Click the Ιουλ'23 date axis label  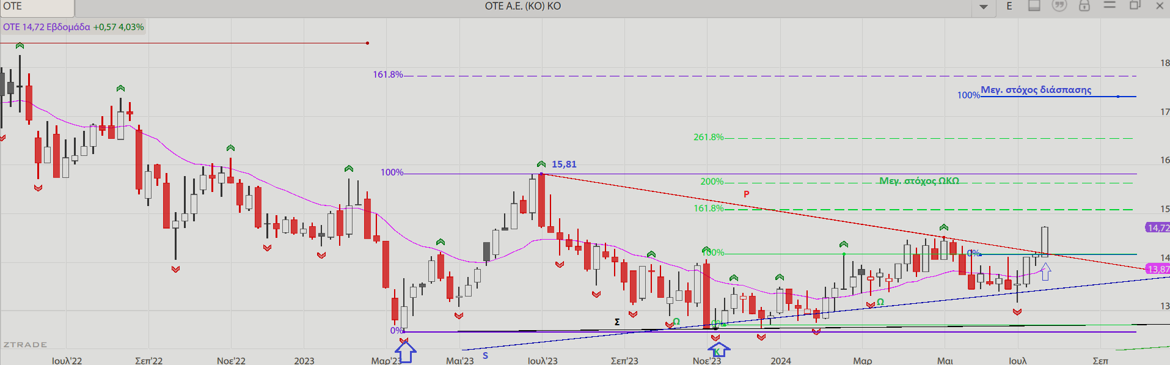(x=543, y=361)
